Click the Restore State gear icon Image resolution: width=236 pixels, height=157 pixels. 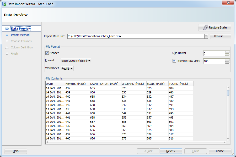point(205,27)
